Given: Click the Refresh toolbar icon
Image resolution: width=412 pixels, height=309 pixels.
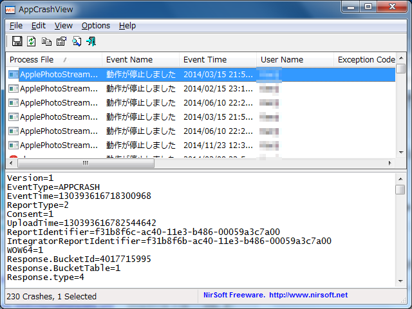Looking at the screenshot, I should [32, 41].
